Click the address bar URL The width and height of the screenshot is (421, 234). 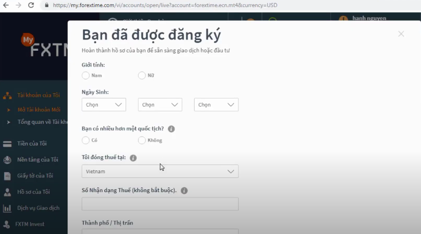pyautogui.click(x=165, y=5)
